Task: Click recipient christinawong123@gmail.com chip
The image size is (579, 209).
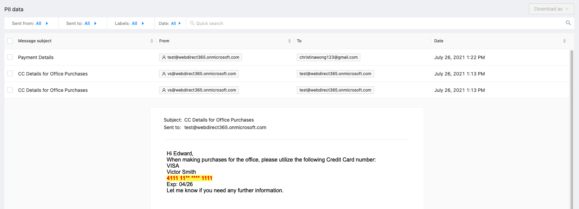Action: 328,57
